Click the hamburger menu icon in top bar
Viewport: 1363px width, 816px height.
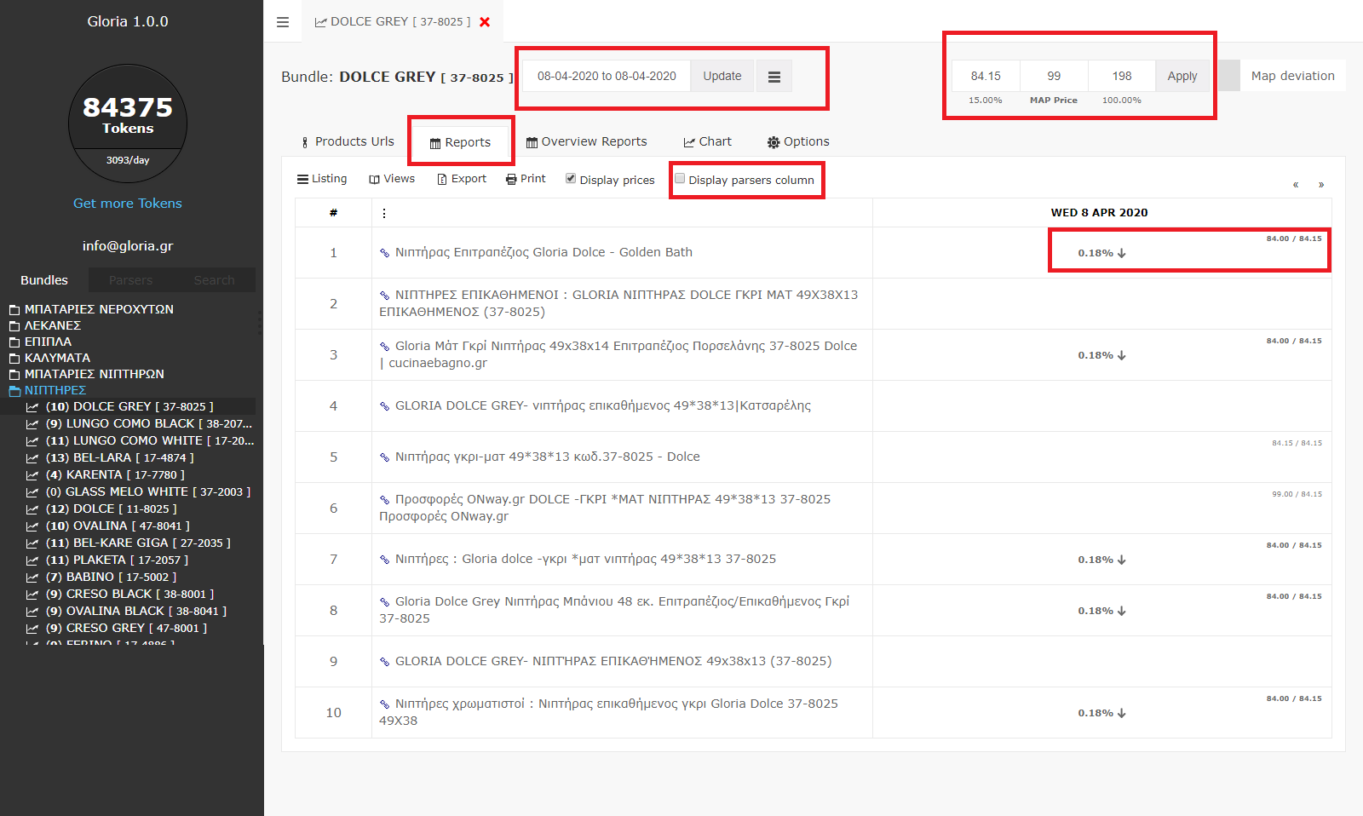[x=283, y=22]
